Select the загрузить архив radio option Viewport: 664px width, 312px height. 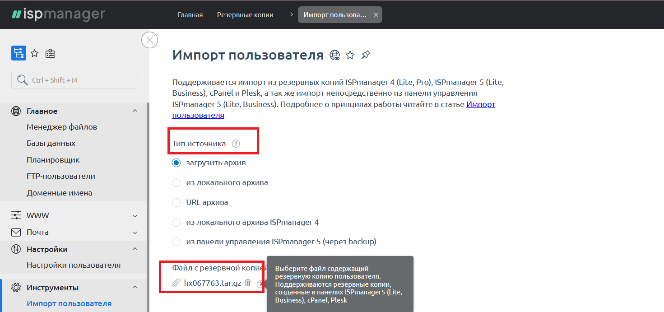[x=176, y=163]
